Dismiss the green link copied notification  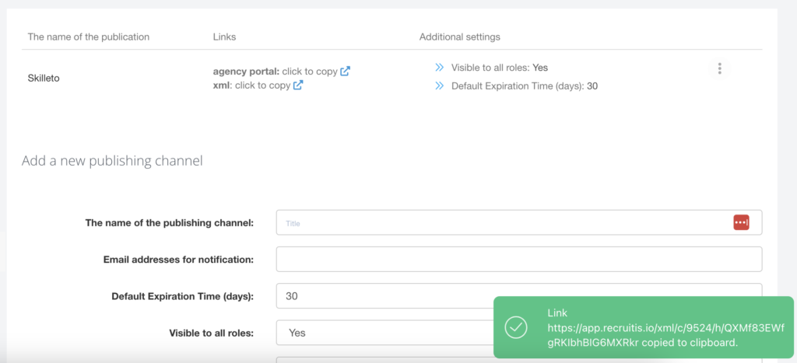[x=643, y=327]
